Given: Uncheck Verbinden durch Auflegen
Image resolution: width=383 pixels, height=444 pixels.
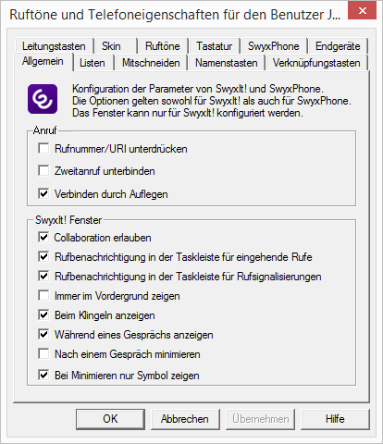Looking at the screenshot, I should pos(43,193).
